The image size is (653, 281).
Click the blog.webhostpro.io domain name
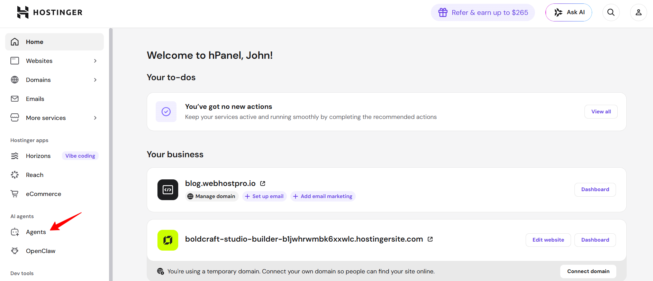click(x=220, y=184)
